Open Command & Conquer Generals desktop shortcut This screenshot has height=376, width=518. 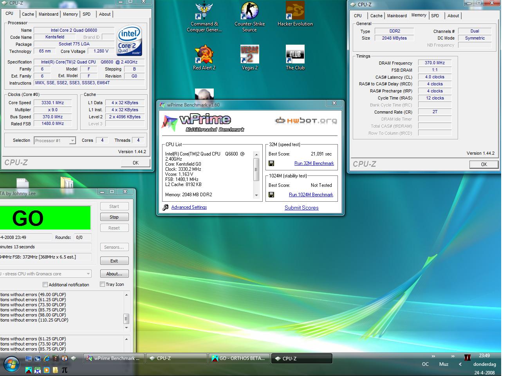(x=205, y=16)
